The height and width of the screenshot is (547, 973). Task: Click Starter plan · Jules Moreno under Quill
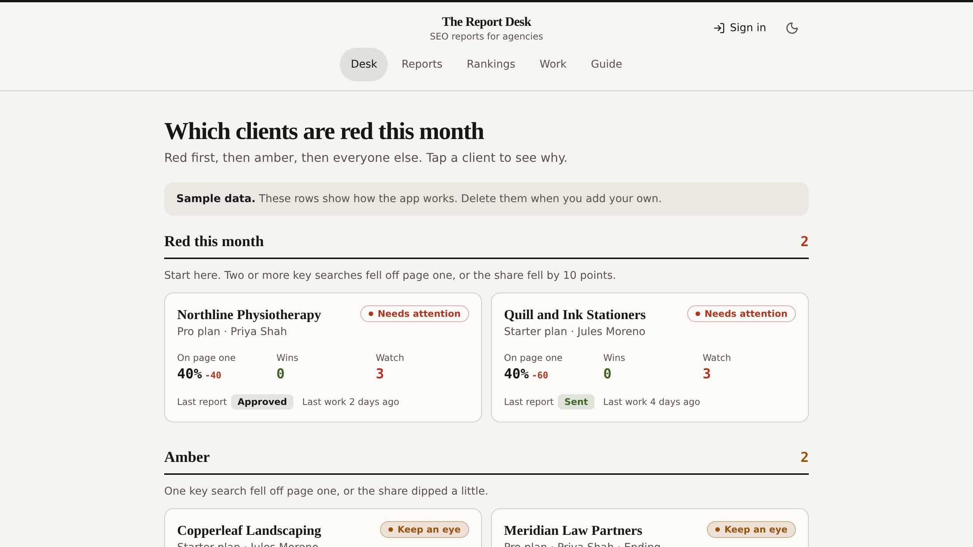(574, 332)
